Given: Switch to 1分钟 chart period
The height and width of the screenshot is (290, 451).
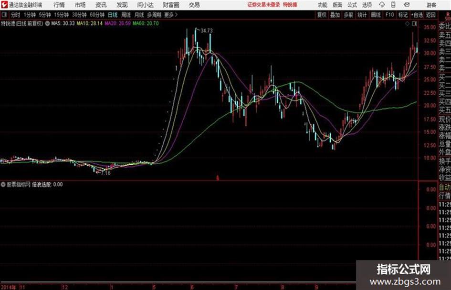Looking at the screenshot, I should coord(30,15).
